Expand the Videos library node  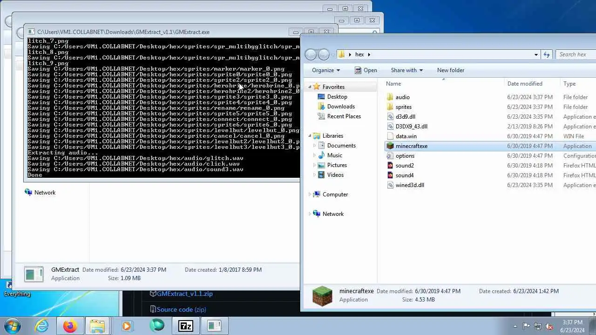pyautogui.click(x=314, y=175)
